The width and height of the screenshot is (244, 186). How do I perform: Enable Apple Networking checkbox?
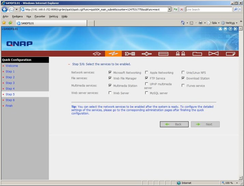[147, 72]
